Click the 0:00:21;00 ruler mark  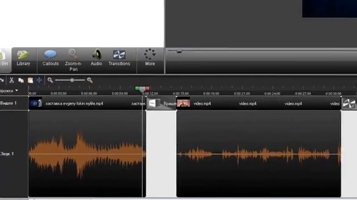point(242,93)
